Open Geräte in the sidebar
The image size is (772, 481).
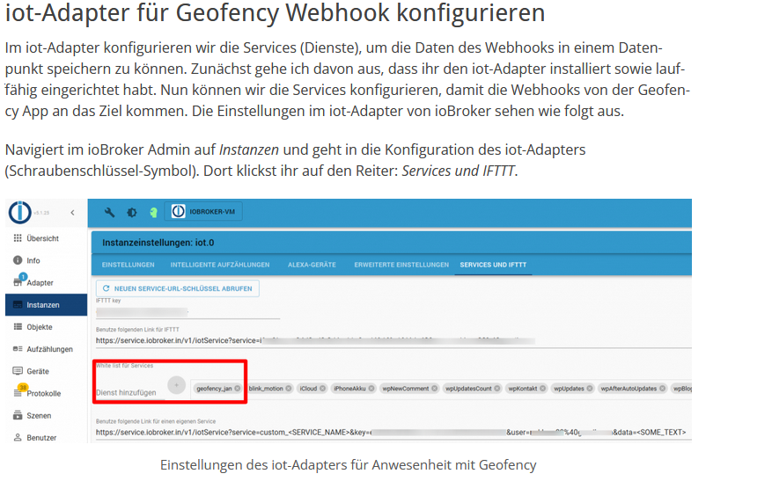(47, 371)
